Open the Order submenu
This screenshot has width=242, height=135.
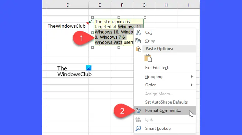point(165,85)
